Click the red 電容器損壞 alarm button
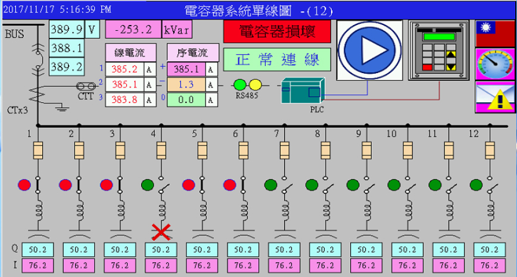 pyautogui.click(x=276, y=32)
